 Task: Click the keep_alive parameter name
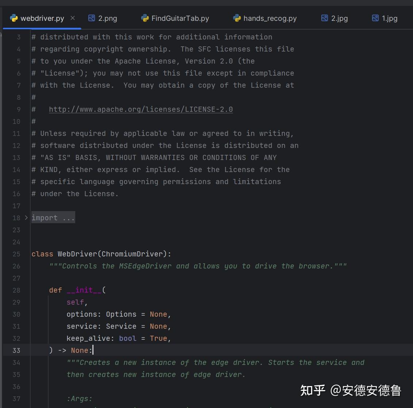[88, 338]
